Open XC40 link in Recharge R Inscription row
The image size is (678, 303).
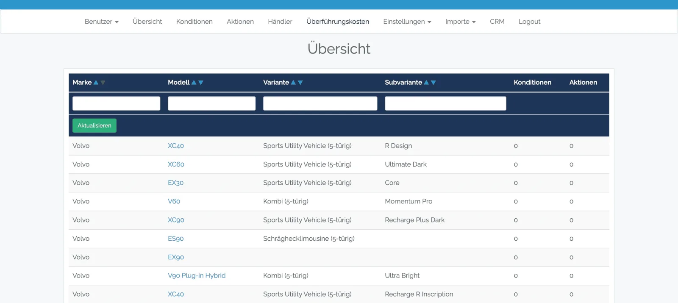tap(176, 294)
